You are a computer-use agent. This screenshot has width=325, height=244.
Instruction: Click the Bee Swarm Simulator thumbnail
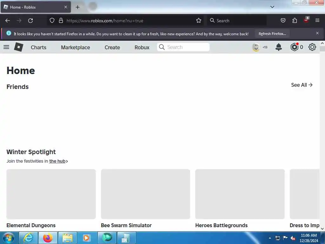(x=145, y=194)
